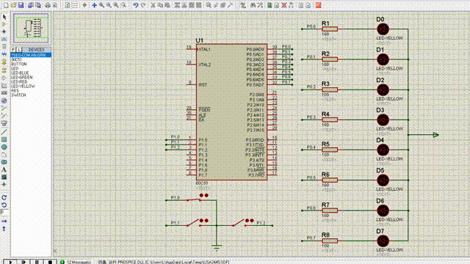
Task: Redo the last undone change
Action: tap(143, 5)
